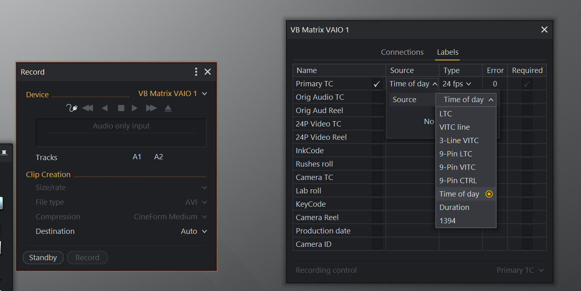Click the Clip Creation section heading
The width and height of the screenshot is (581, 291).
[x=48, y=175]
